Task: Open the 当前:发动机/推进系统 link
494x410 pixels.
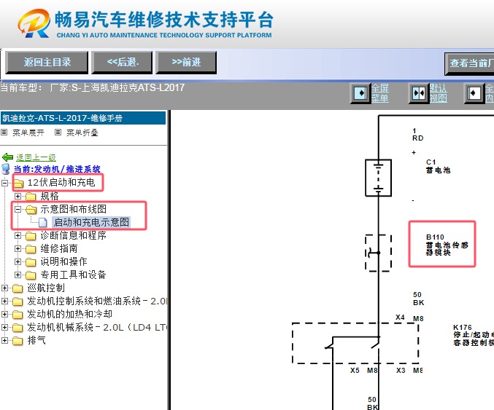Action: pos(57,169)
